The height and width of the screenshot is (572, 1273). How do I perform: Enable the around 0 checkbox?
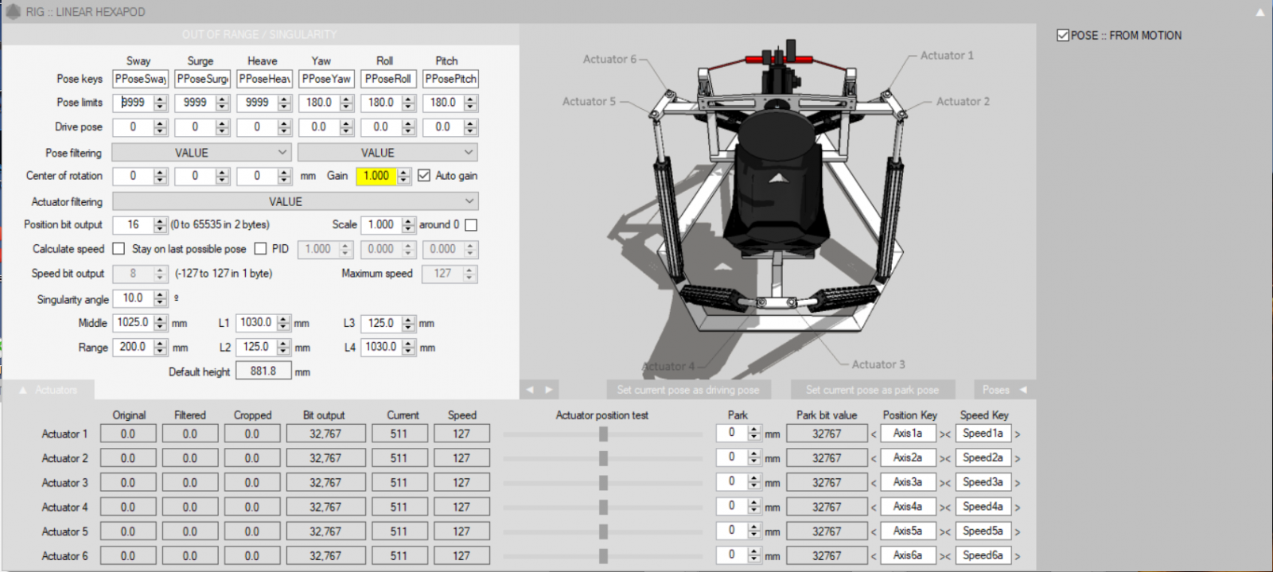(x=471, y=225)
